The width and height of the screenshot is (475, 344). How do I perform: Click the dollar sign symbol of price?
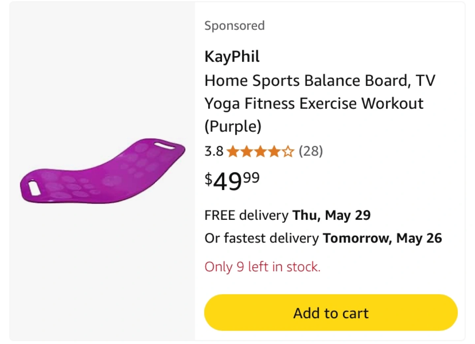tap(208, 179)
